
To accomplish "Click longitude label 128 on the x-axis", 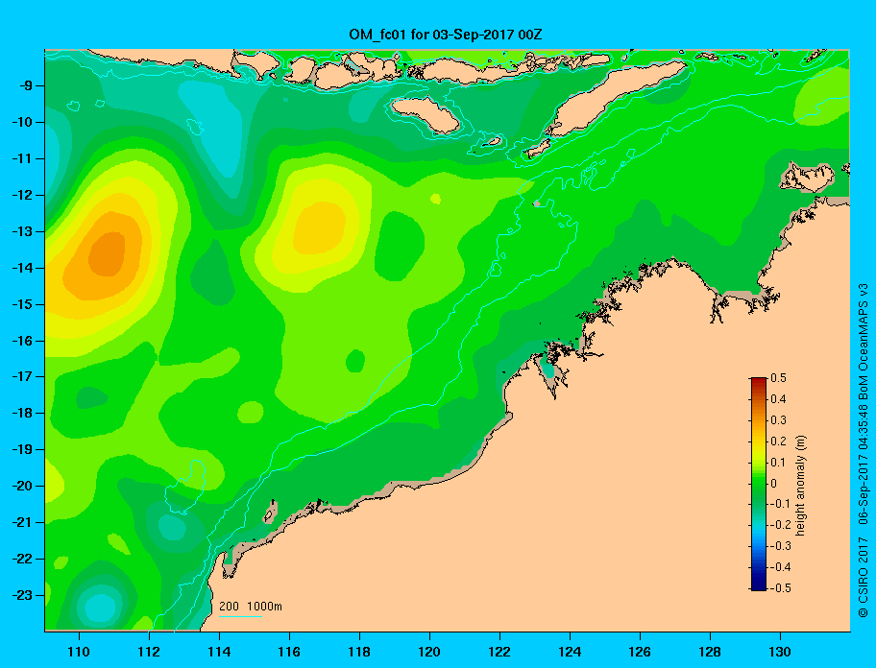I will click(710, 652).
